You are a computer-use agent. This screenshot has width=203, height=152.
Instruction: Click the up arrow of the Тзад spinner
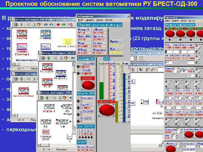coord(178,69)
